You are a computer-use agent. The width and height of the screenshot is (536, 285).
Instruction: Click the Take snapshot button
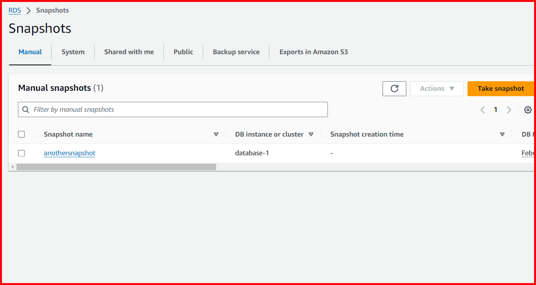click(x=500, y=89)
